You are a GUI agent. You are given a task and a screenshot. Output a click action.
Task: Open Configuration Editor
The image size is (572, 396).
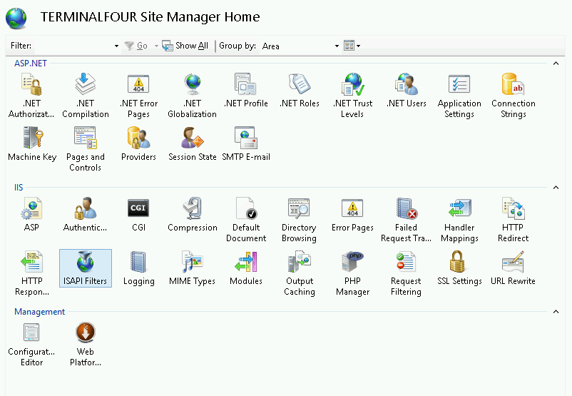coord(31,344)
